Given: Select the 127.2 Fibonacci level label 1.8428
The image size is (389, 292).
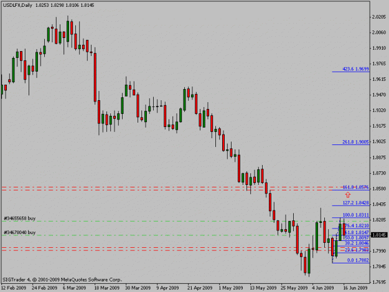Looking at the screenshot, I should [x=355, y=203].
